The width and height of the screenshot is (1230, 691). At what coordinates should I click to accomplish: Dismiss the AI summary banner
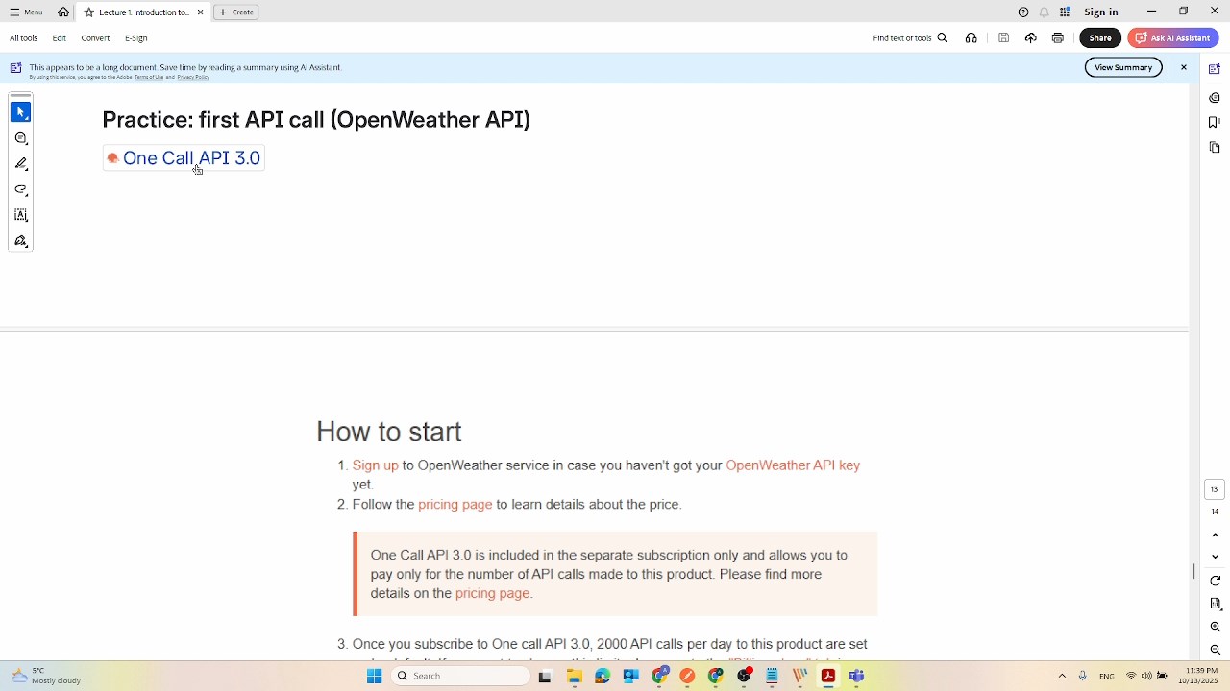pos(1184,67)
